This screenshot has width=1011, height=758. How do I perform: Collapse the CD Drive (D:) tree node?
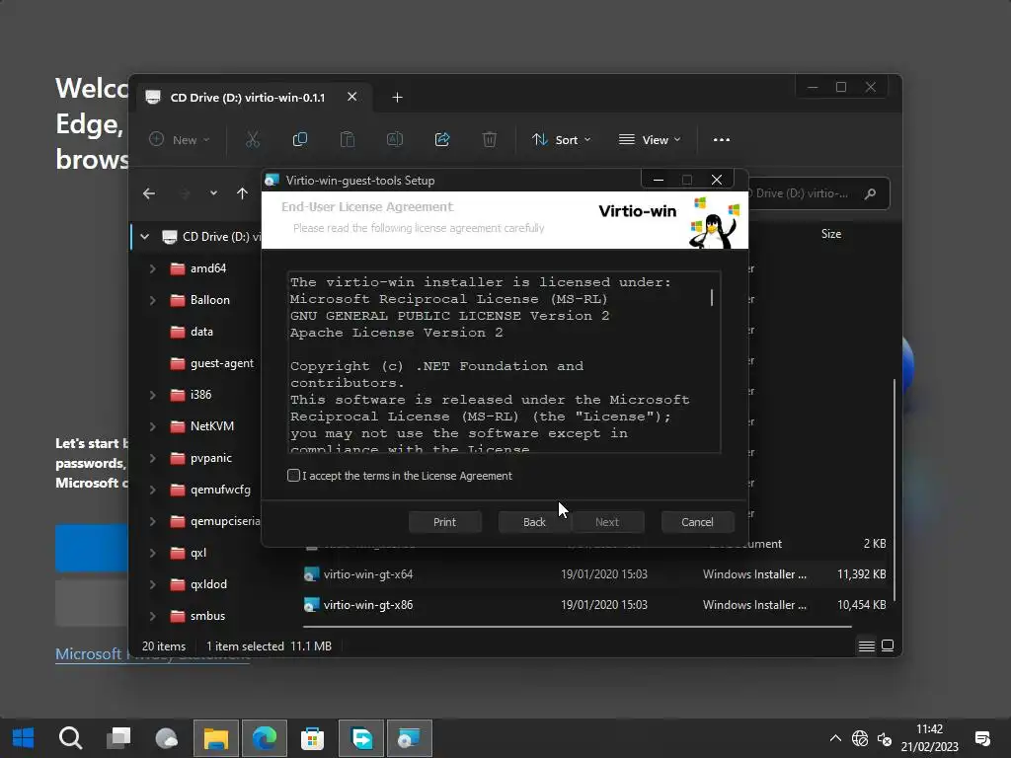(144, 237)
